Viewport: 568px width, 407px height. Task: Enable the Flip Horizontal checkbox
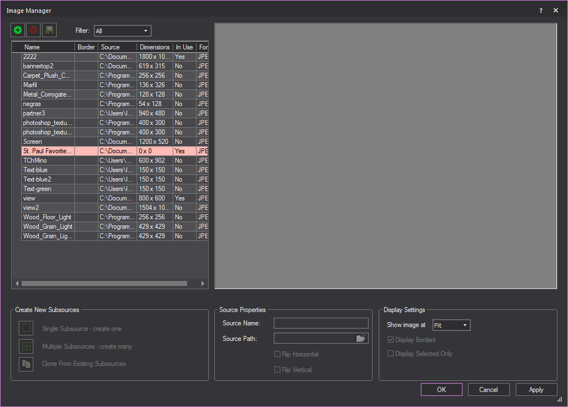pyautogui.click(x=277, y=354)
